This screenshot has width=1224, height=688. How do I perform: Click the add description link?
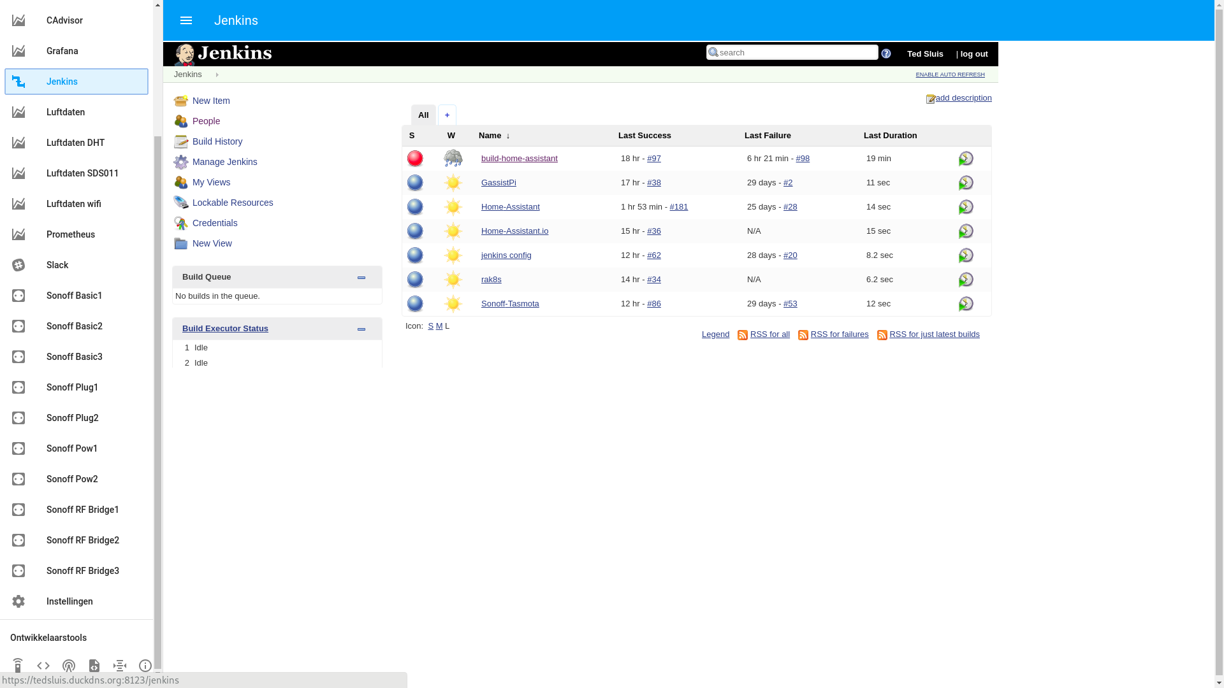tap(963, 98)
